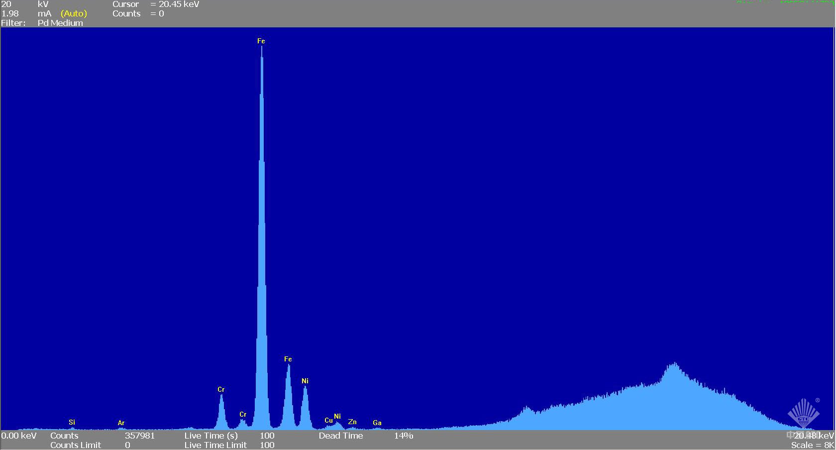836x450 pixels.
Task: Click the total Counts value 357981
Action: point(140,436)
